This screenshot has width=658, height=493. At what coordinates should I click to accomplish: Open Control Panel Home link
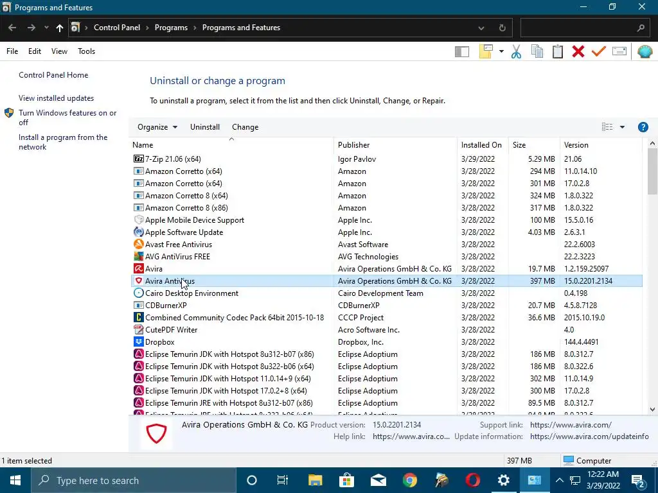(x=53, y=75)
